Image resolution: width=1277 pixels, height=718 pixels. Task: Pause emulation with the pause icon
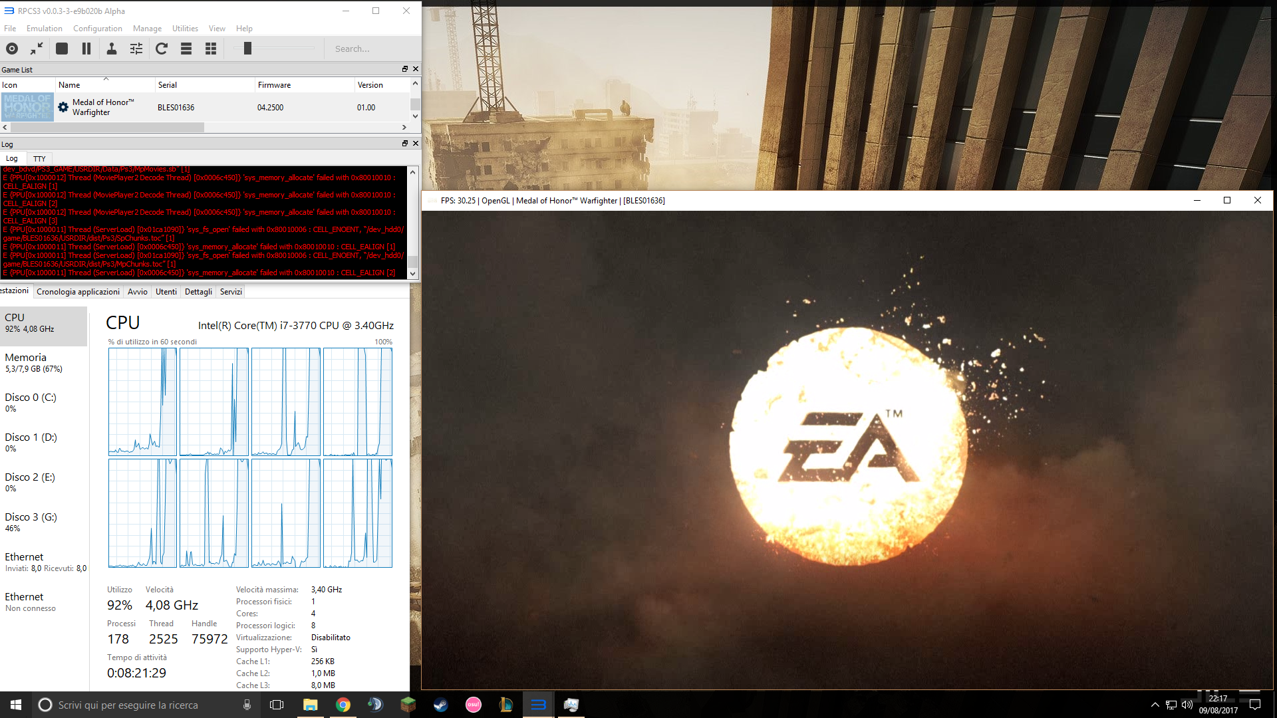[86, 49]
